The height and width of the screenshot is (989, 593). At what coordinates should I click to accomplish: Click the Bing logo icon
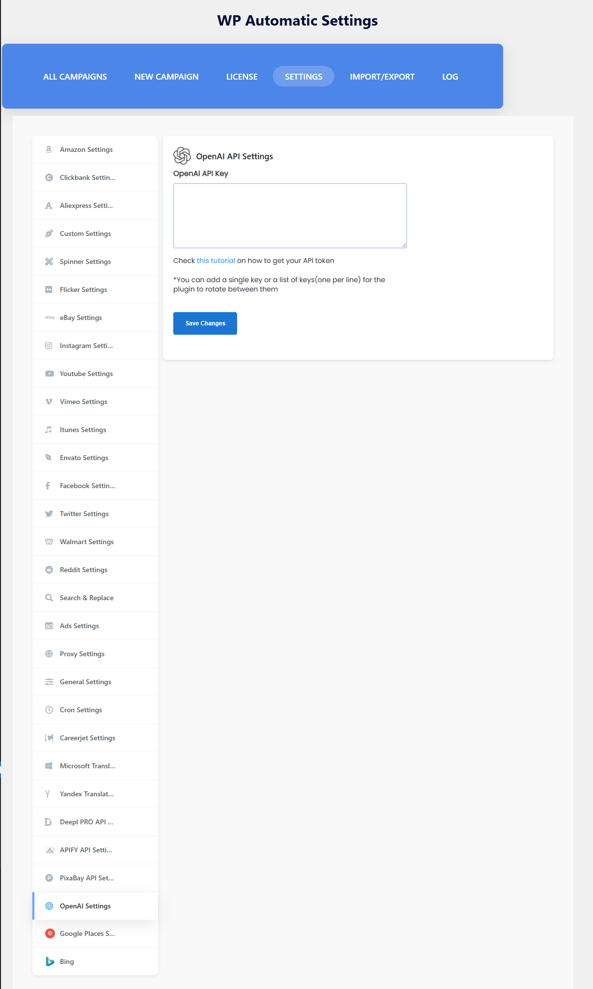point(50,961)
